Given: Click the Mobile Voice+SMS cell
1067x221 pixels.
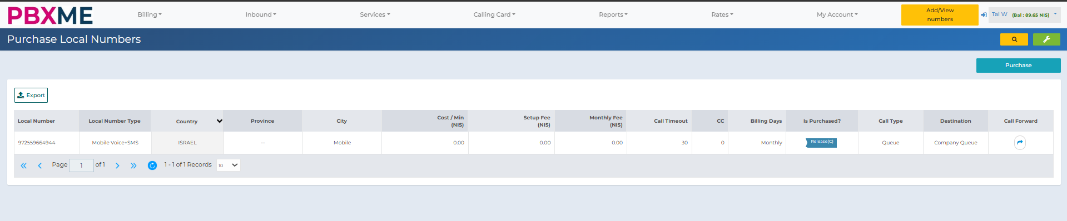Looking at the screenshot, I should (x=115, y=143).
